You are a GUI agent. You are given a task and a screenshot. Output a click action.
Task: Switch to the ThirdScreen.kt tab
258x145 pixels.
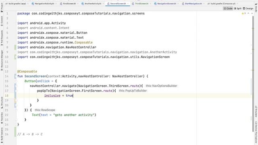point(141,4)
